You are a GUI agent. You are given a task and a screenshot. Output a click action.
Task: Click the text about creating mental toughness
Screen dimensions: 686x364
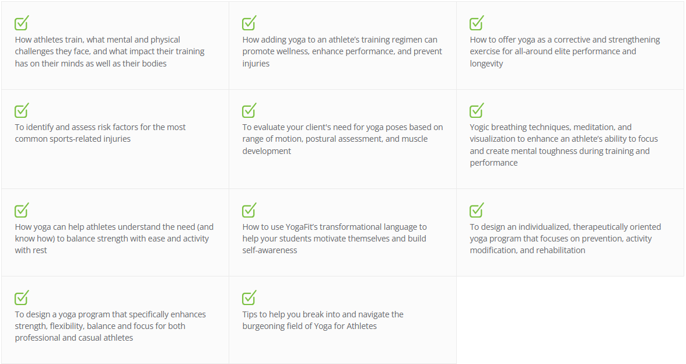[x=564, y=145]
